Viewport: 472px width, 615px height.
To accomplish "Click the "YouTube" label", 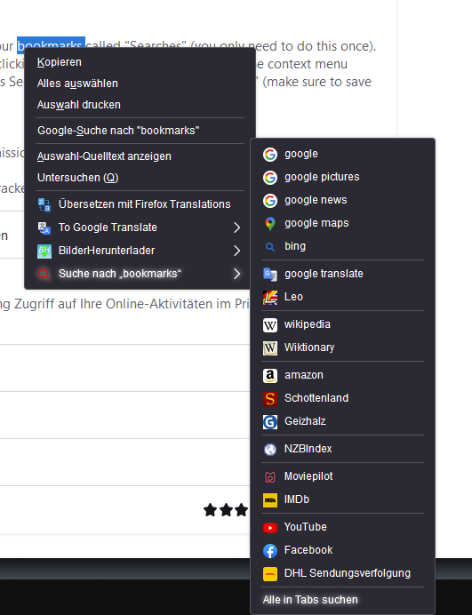I will pos(305,527).
